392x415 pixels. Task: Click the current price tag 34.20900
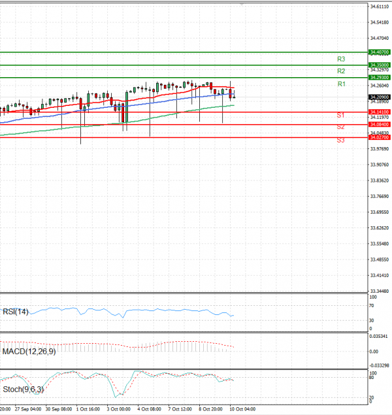[380, 97]
